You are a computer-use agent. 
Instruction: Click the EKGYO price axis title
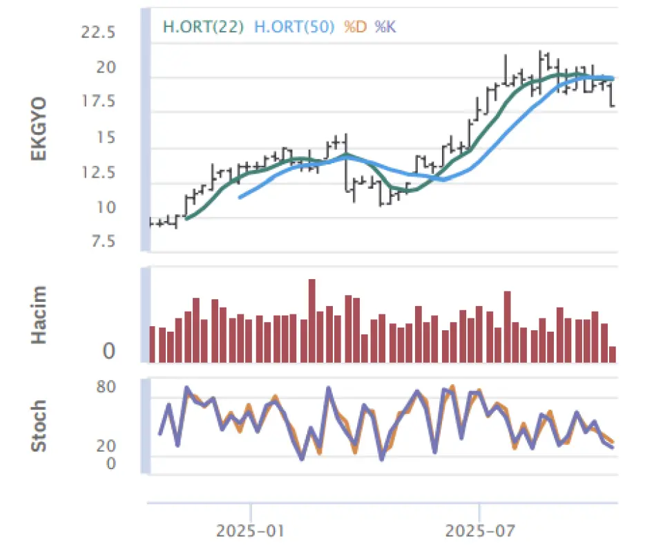(39, 129)
